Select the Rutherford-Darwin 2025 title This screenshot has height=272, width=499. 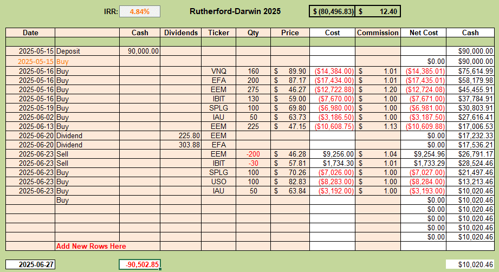235,11
